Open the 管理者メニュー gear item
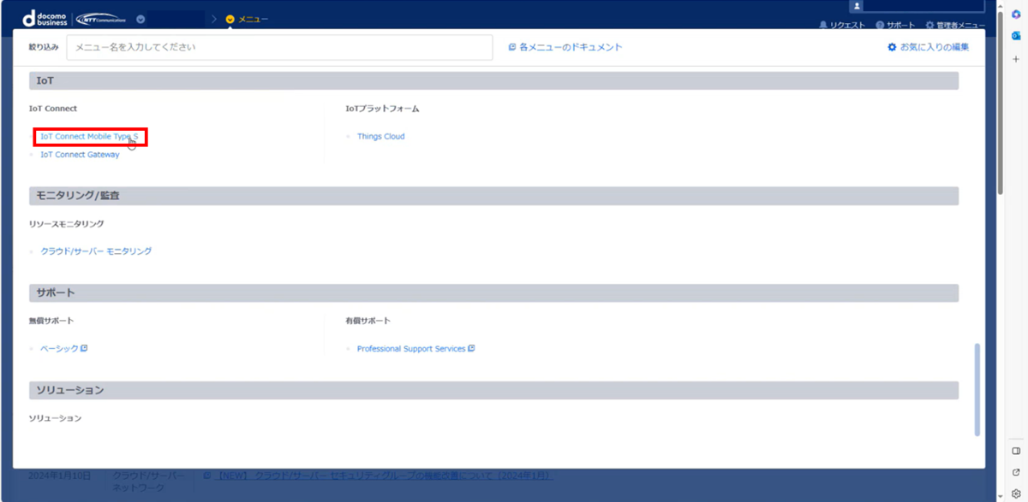1028x502 pixels. (x=955, y=26)
